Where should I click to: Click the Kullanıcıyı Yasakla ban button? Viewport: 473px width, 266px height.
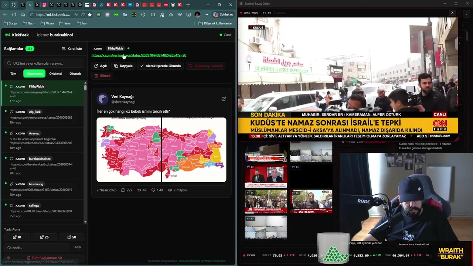point(205,66)
